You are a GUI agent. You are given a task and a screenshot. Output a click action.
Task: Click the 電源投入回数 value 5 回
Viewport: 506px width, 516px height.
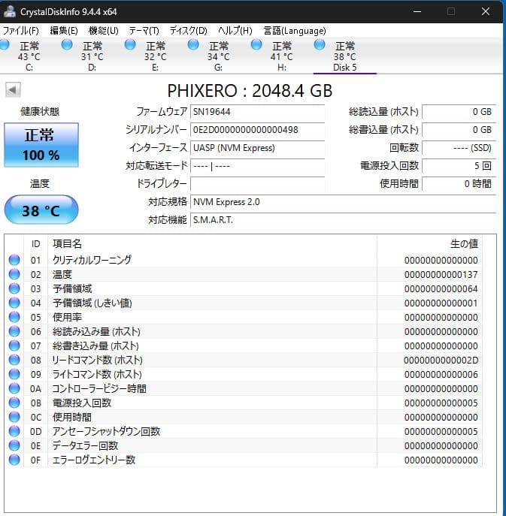(x=459, y=165)
